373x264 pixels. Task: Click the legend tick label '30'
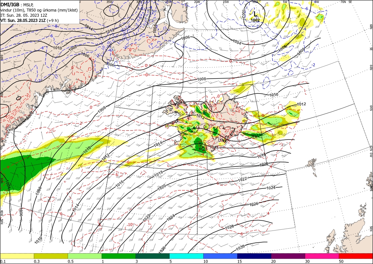(308, 261)
